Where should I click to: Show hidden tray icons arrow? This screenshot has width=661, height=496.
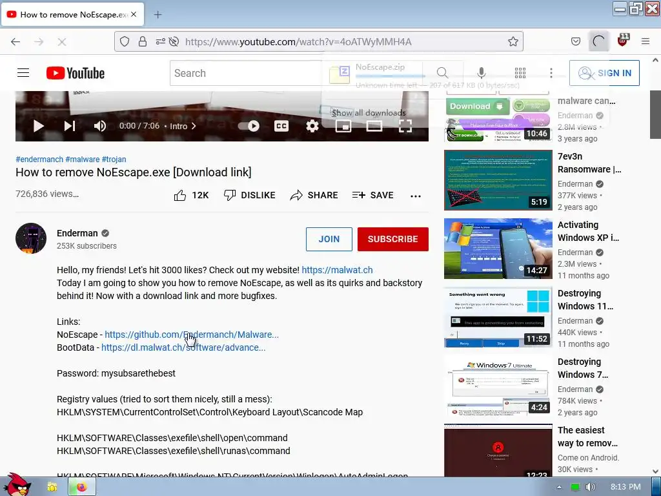[x=559, y=487]
